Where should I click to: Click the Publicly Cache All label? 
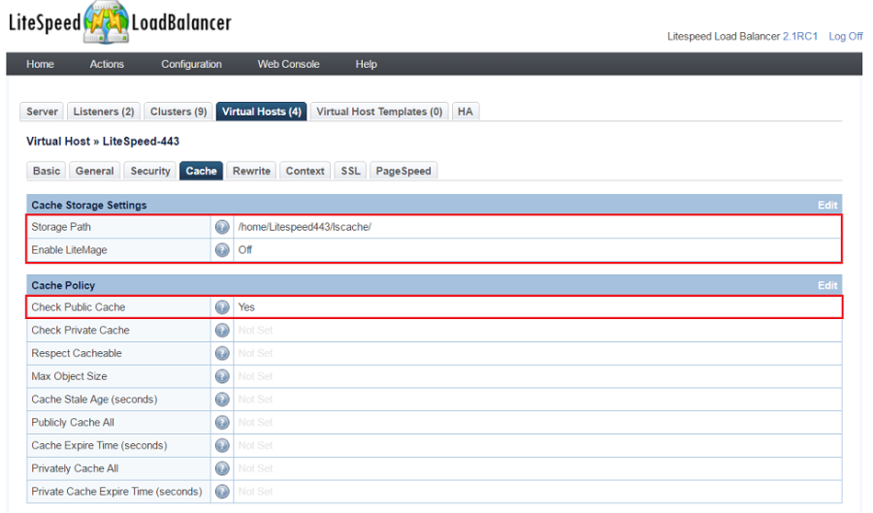(73, 422)
